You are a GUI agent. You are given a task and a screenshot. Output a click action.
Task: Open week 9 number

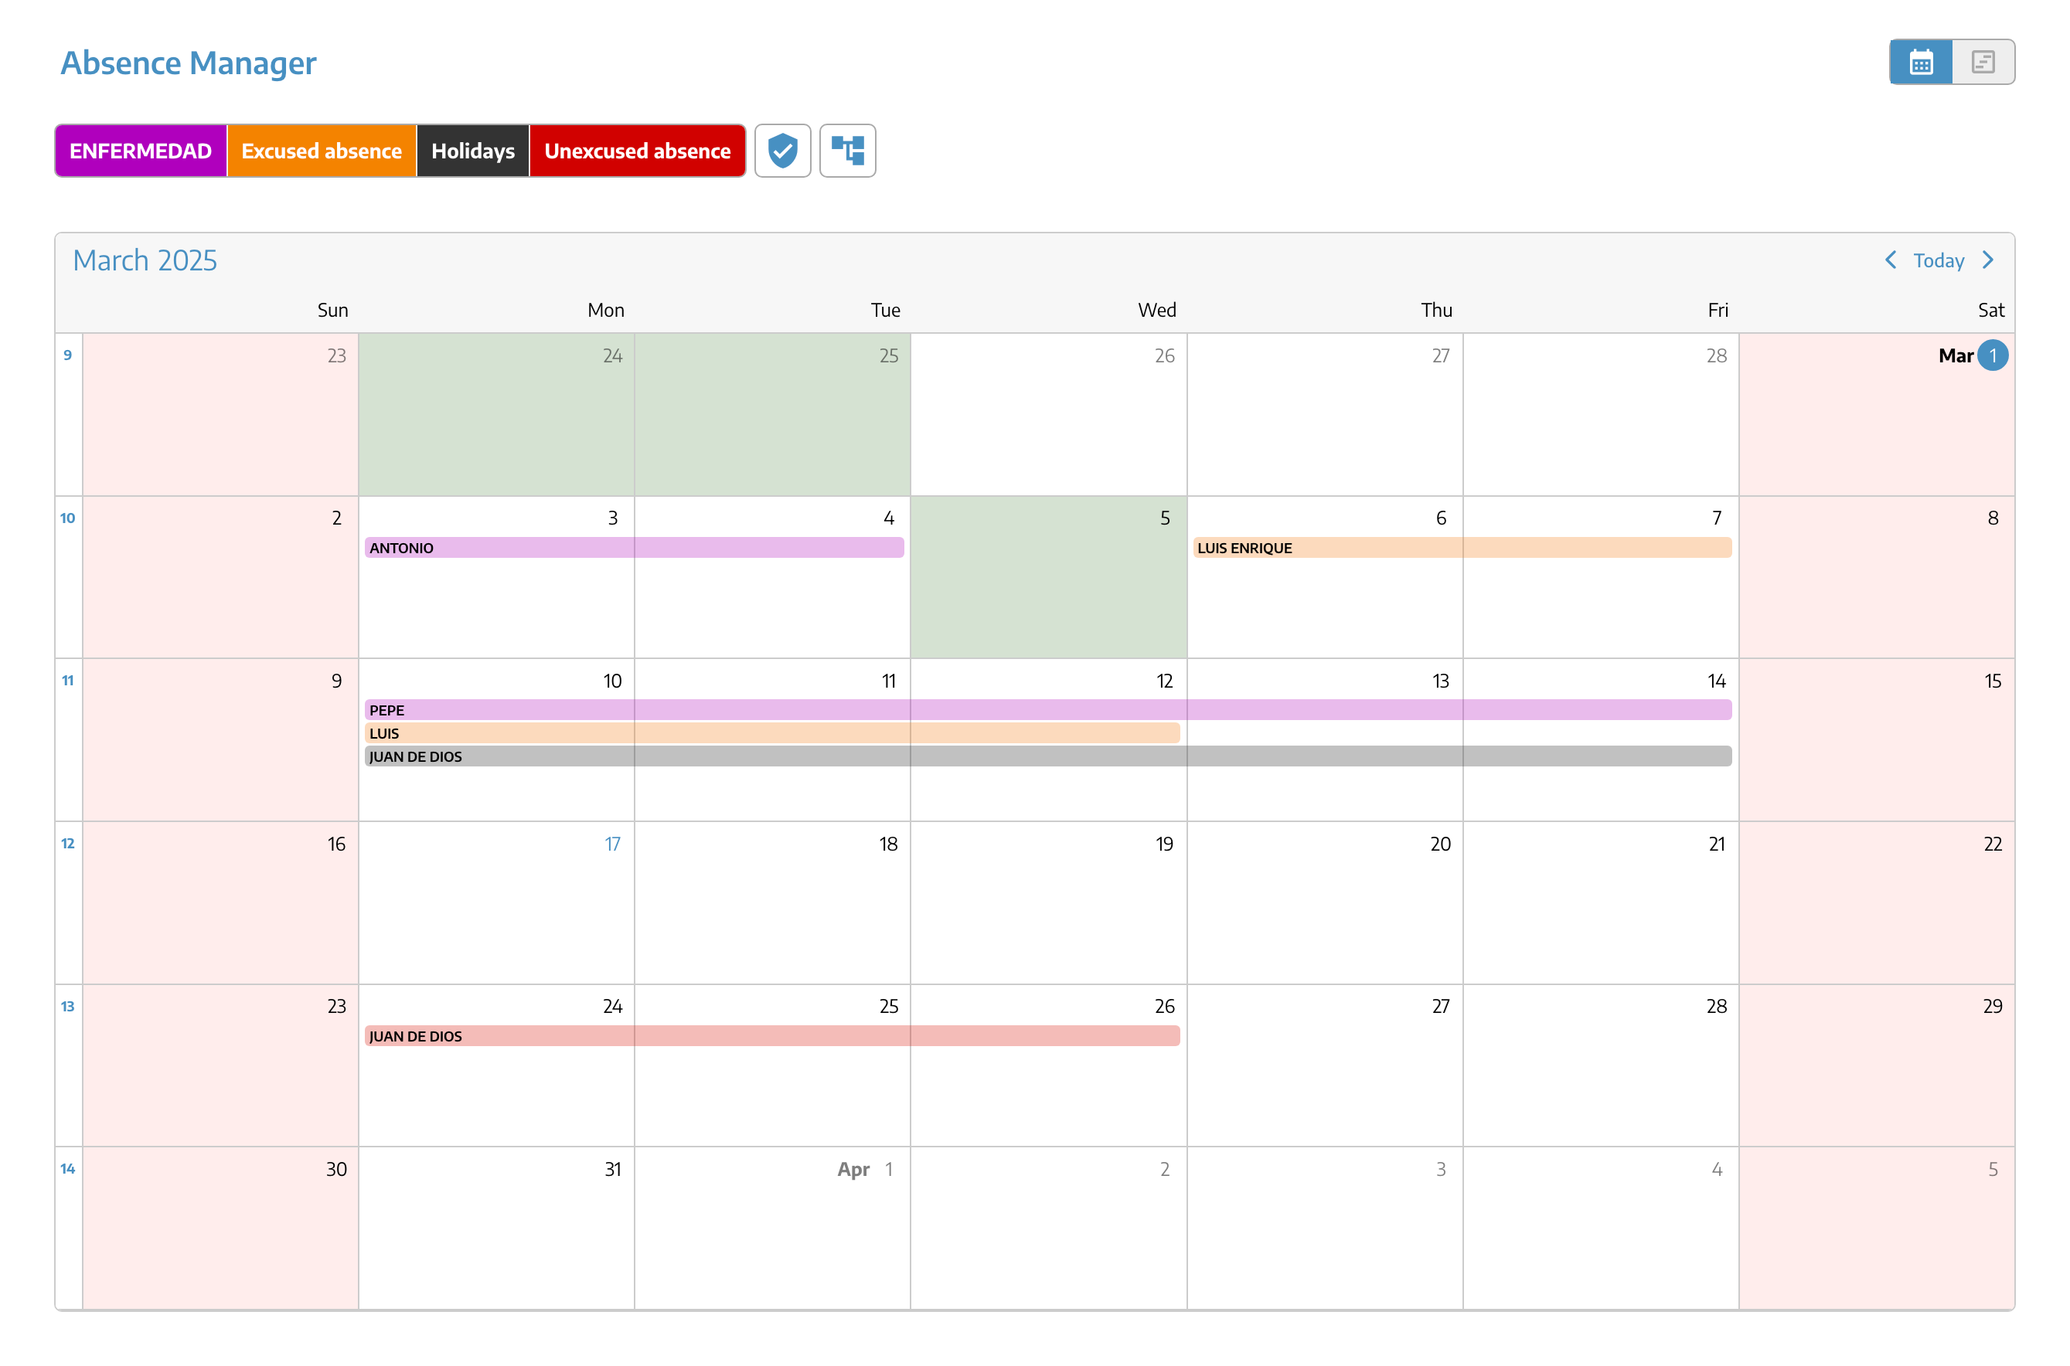click(x=67, y=355)
